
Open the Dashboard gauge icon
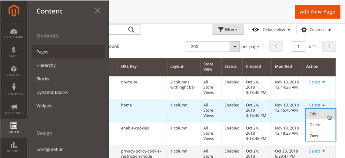pos(13,31)
